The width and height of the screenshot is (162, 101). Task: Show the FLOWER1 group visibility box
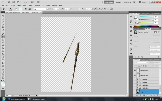(135, 88)
